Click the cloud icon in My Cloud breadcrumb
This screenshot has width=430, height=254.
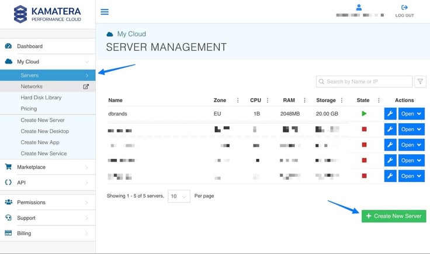coord(110,34)
